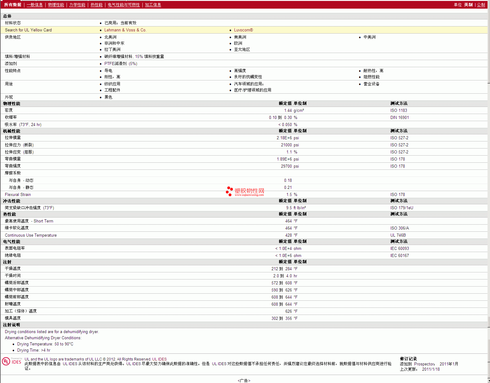Image resolution: width=490 pixels, height=383 pixels.
Task: Click the UL 746B test method entry
Action: 398,235
